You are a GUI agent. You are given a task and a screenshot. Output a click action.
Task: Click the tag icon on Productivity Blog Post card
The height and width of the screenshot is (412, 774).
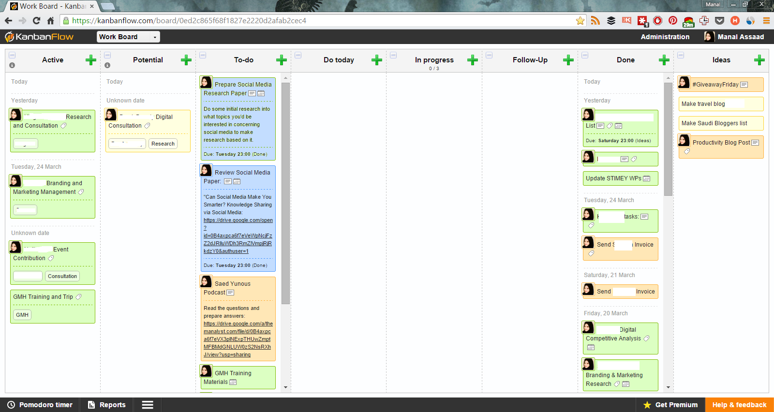point(687,151)
